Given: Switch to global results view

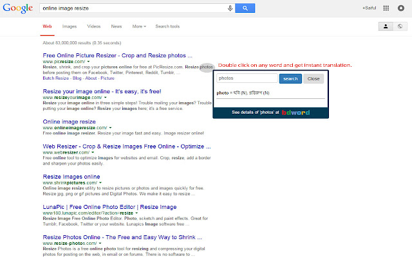Looking at the screenshot, I should 400,26.
